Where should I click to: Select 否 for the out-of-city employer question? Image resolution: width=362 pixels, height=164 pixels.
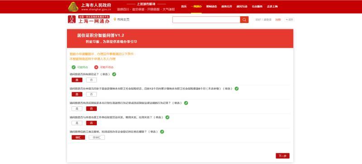click(91, 123)
